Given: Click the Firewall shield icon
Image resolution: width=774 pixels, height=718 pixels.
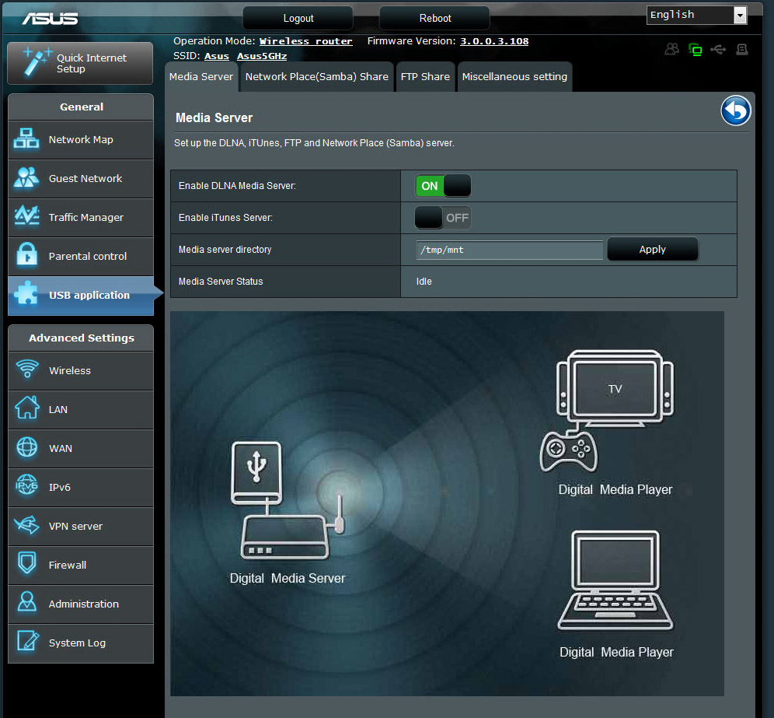Looking at the screenshot, I should coord(26,563).
